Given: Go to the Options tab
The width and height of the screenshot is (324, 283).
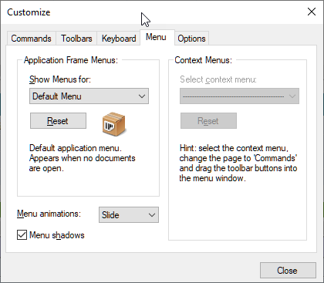Looking at the screenshot, I should [x=191, y=39].
